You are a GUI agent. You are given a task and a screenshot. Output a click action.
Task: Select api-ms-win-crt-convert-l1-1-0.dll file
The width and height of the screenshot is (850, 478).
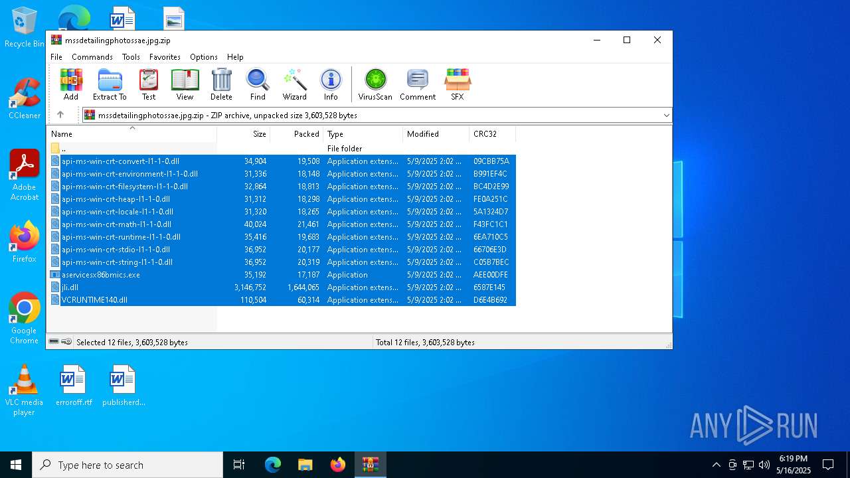point(282,161)
